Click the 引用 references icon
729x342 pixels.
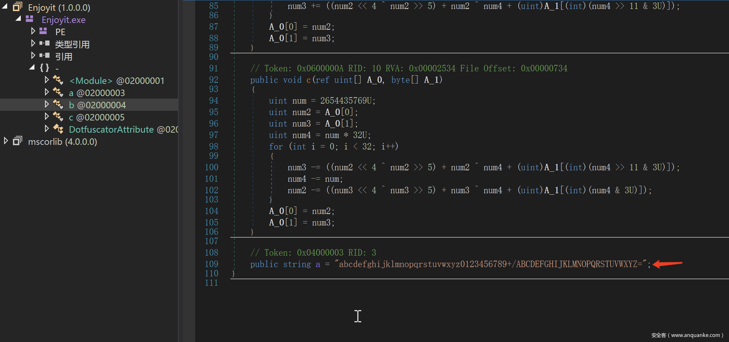[x=44, y=56]
